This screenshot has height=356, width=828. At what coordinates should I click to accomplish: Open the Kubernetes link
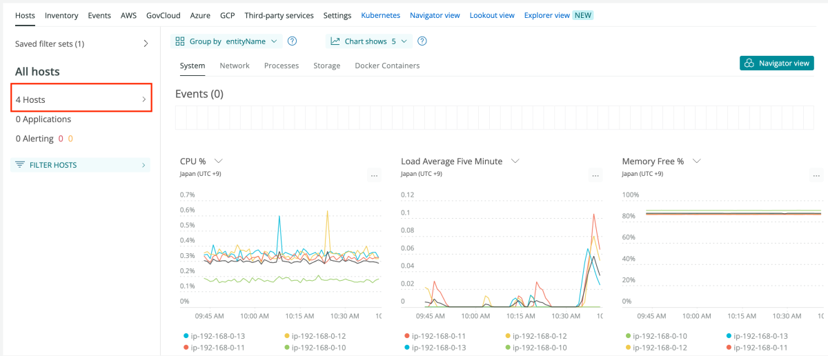coord(380,15)
